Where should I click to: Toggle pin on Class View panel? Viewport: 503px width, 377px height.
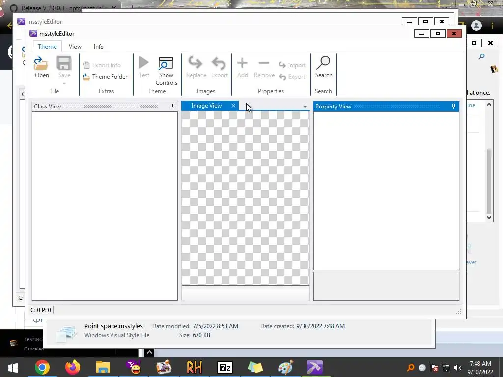click(172, 106)
